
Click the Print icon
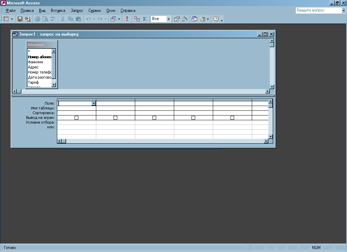(x=38, y=19)
